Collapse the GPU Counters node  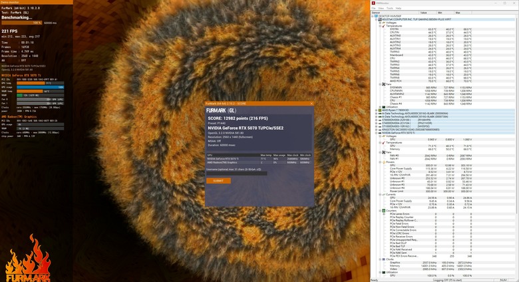[381, 211]
